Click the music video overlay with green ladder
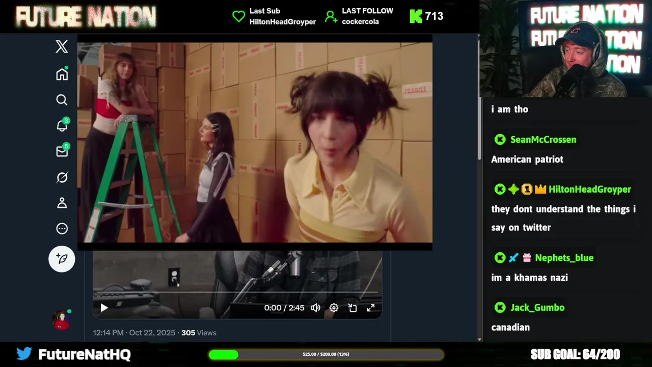 (x=255, y=142)
